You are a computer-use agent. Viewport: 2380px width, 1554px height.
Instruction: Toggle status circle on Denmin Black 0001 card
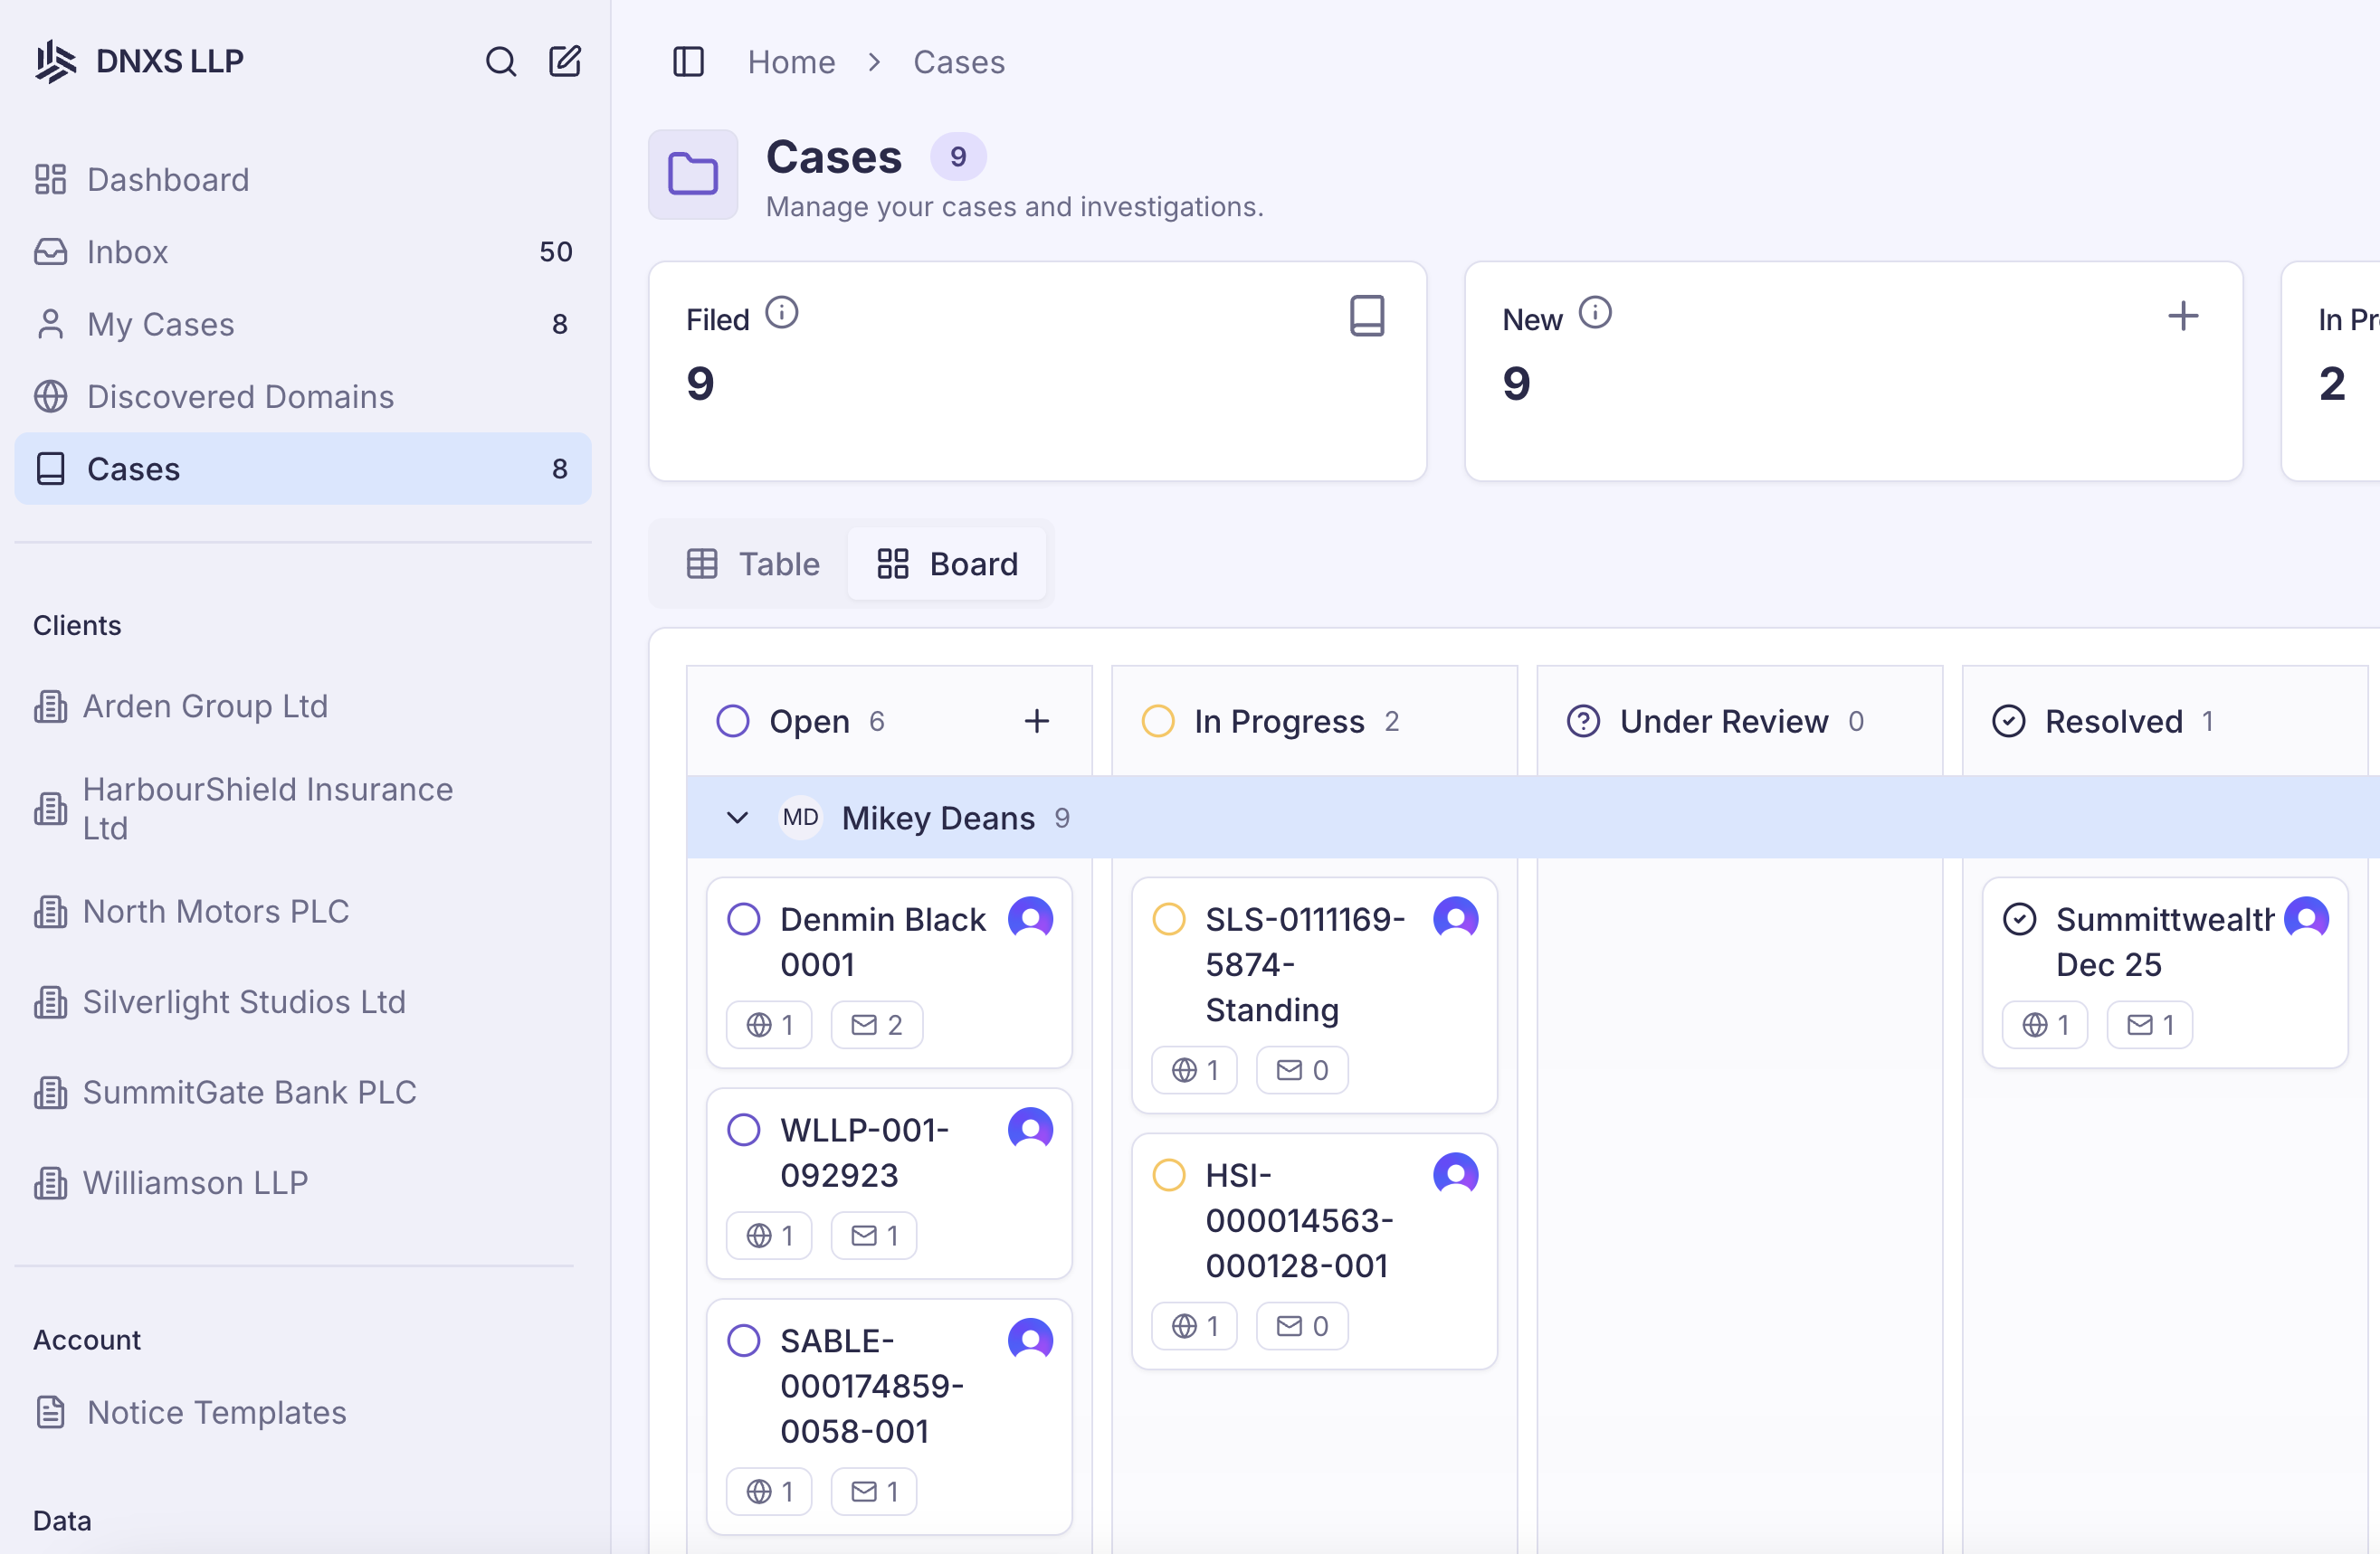click(x=744, y=918)
